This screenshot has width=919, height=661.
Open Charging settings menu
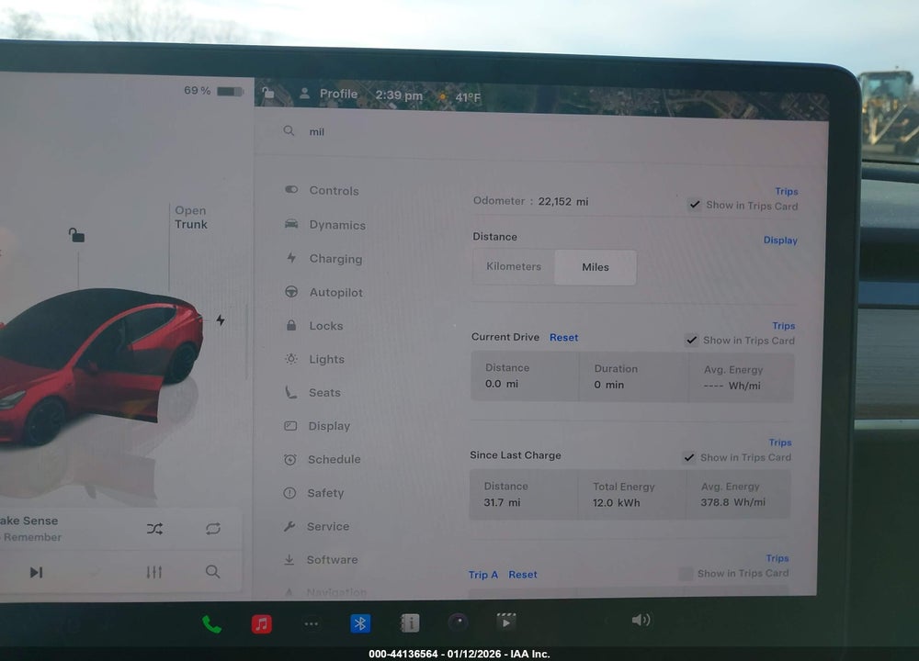[323, 258]
